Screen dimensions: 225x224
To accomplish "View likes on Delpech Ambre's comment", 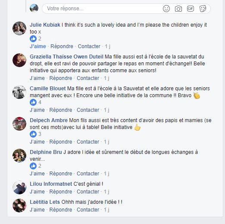I will (35, 134).
